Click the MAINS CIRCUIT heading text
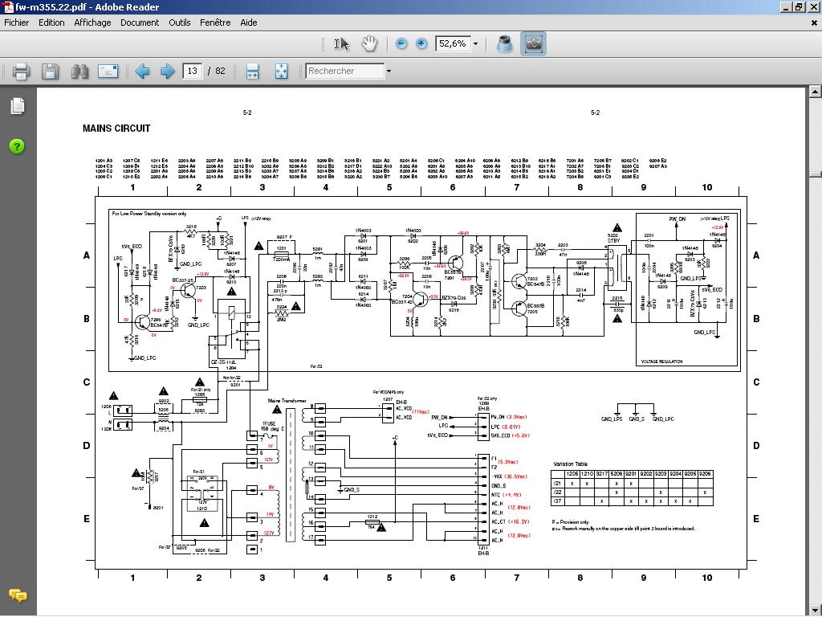 (116, 129)
